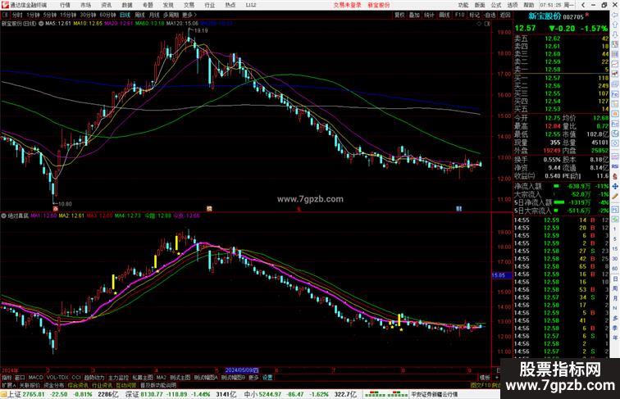Select the 周线 weekly period
The width and height of the screenshot is (620, 399).
[x=139, y=15]
